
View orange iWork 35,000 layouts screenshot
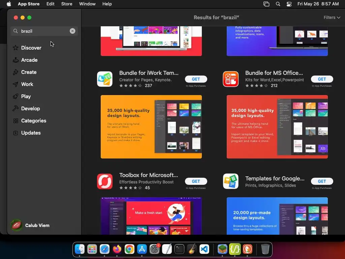point(151,127)
